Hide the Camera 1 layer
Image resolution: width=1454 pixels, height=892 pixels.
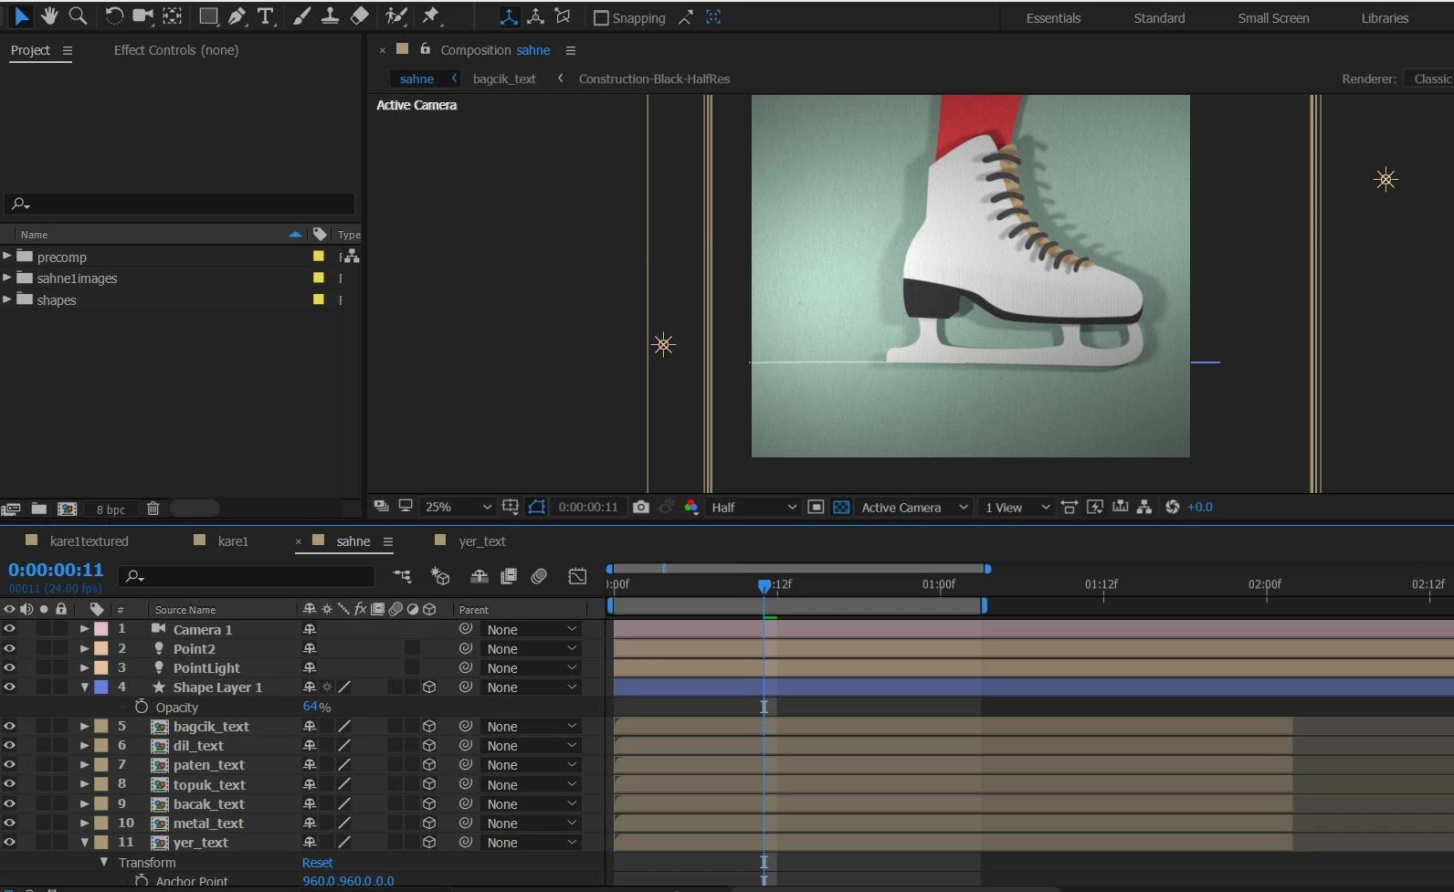tap(9, 629)
